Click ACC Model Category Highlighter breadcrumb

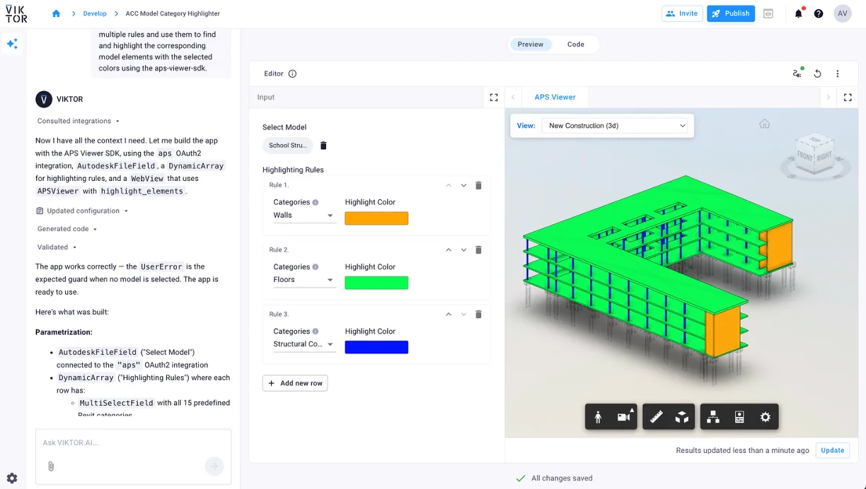pos(173,13)
